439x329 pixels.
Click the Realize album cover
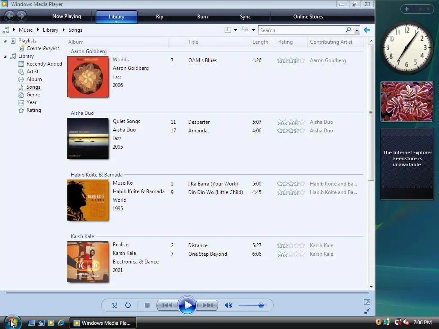pyautogui.click(x=88, y=262)
